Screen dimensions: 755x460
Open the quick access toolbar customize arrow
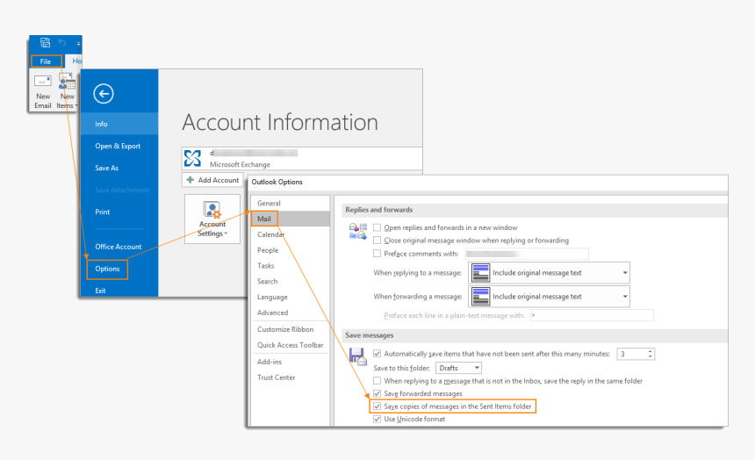tap(78, 43)
